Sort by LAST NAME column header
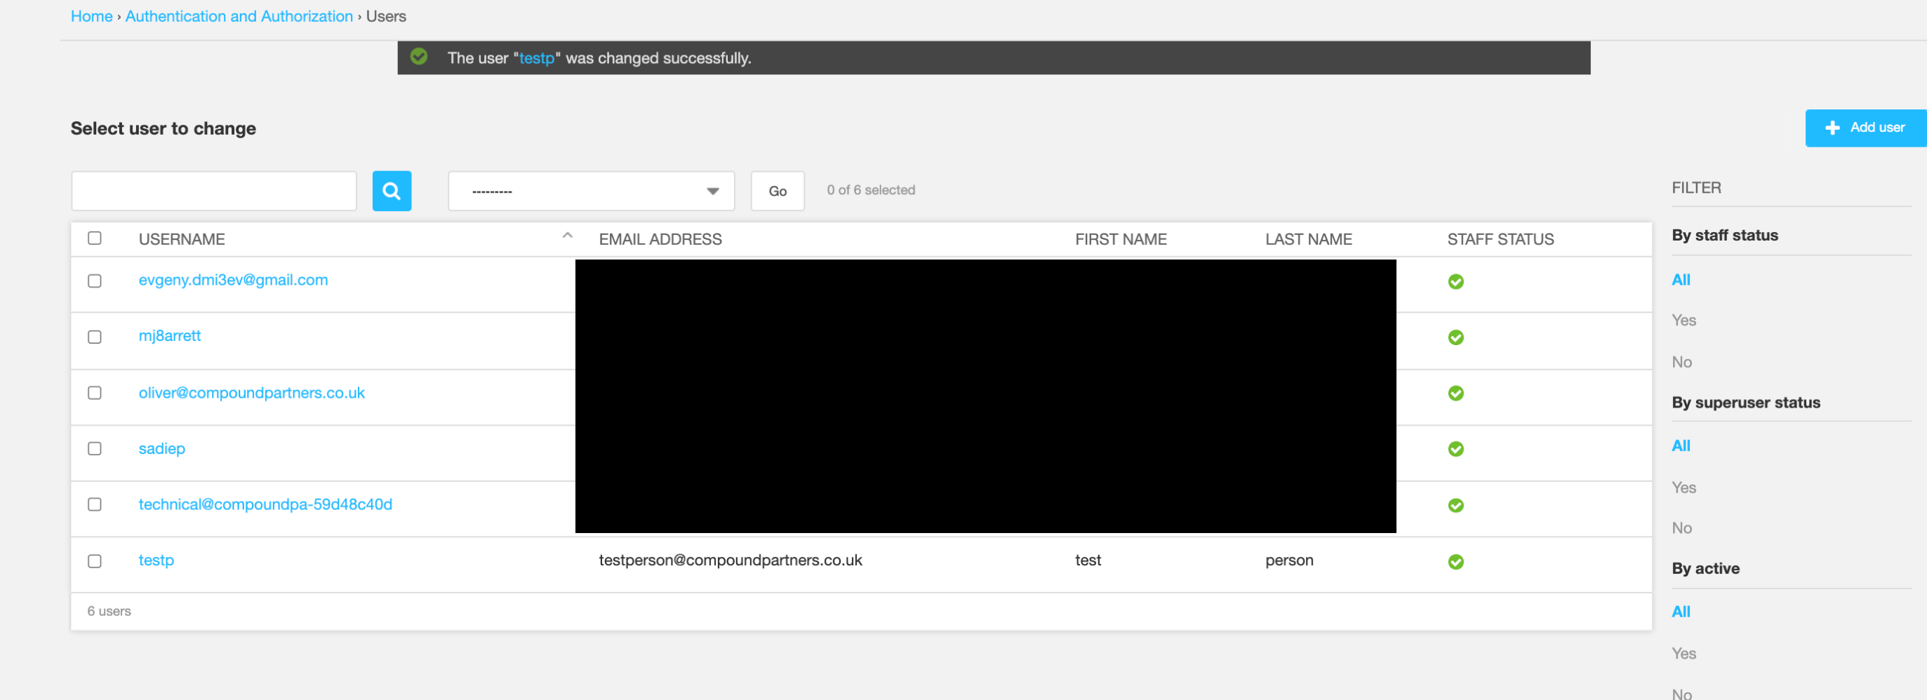 click(1308, 239)
